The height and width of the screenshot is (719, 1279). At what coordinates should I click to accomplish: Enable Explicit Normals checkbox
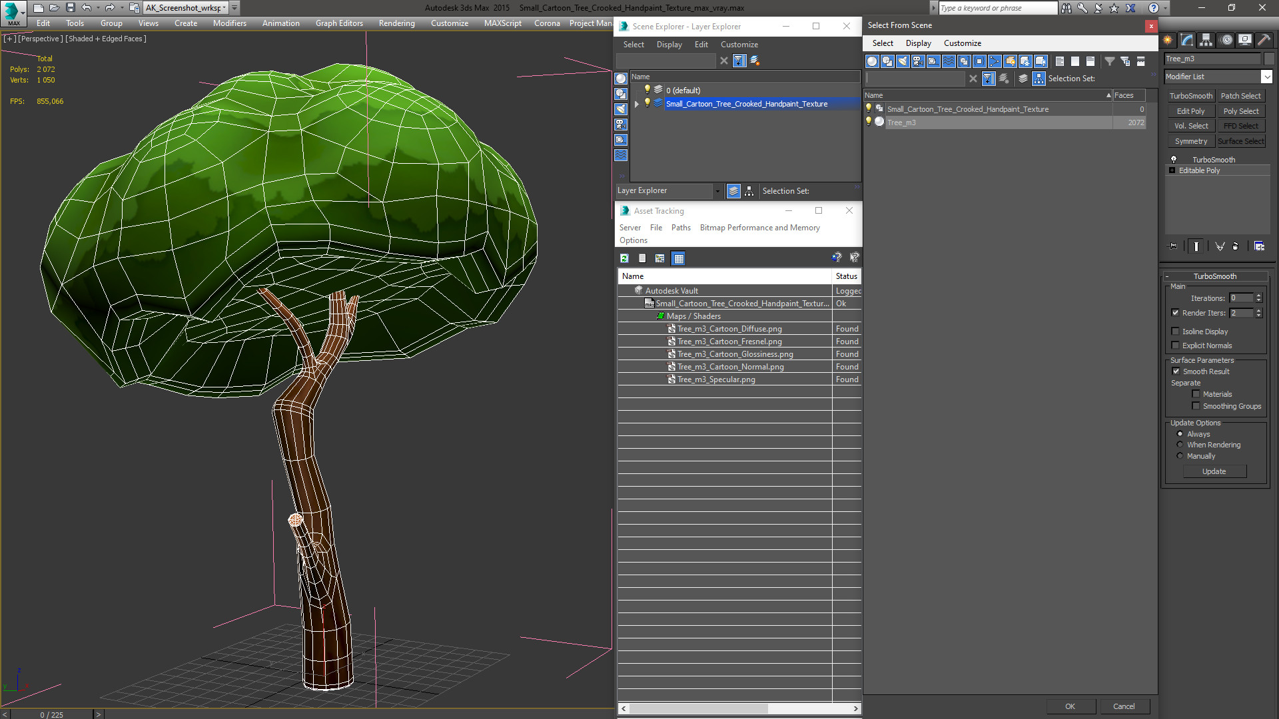pos(1176,346)
